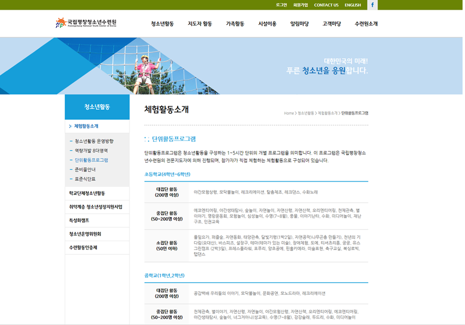Open 준비물안내 from the sidebar submenu

85,170
